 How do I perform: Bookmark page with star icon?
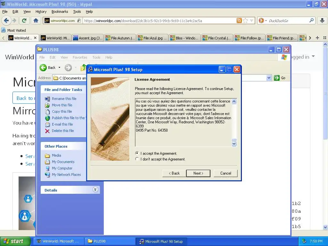(246, 20)
